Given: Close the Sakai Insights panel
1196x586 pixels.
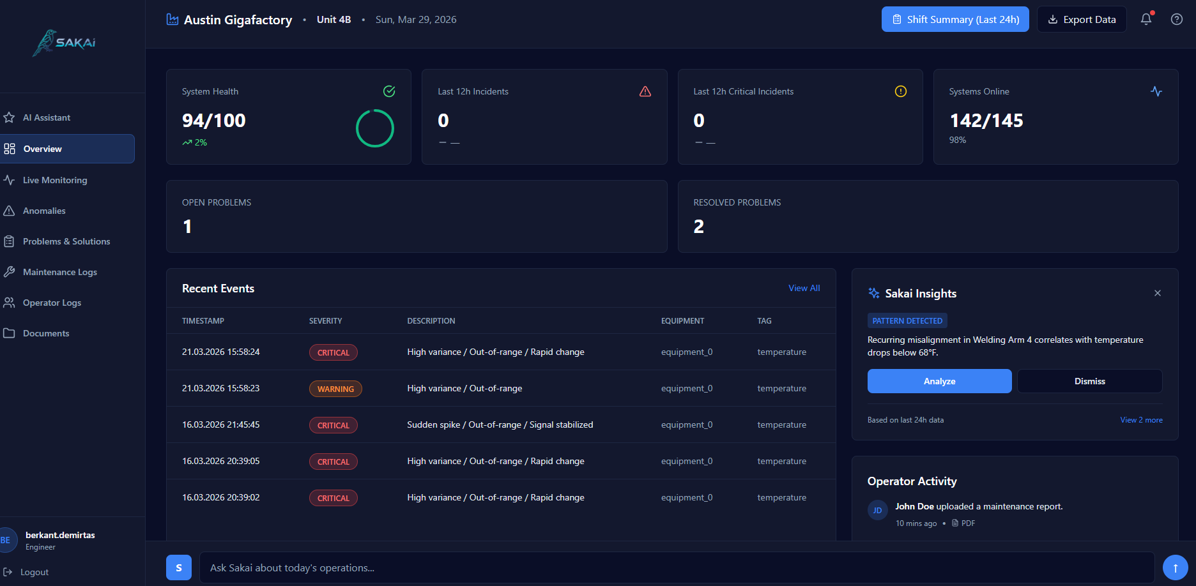Looking at the screenshot, I should pos(1157,293).
